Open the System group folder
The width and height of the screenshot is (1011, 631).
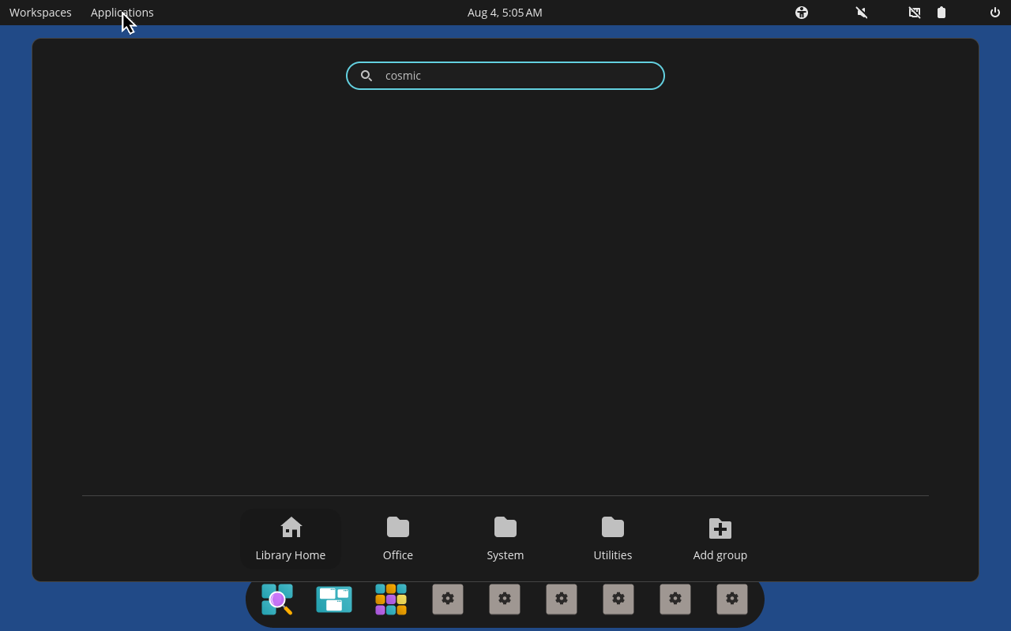point(505,540)
